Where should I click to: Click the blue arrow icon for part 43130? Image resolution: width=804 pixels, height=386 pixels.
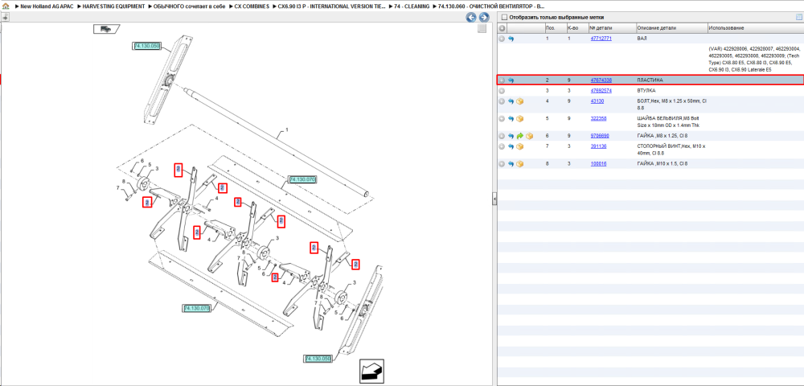511,101
